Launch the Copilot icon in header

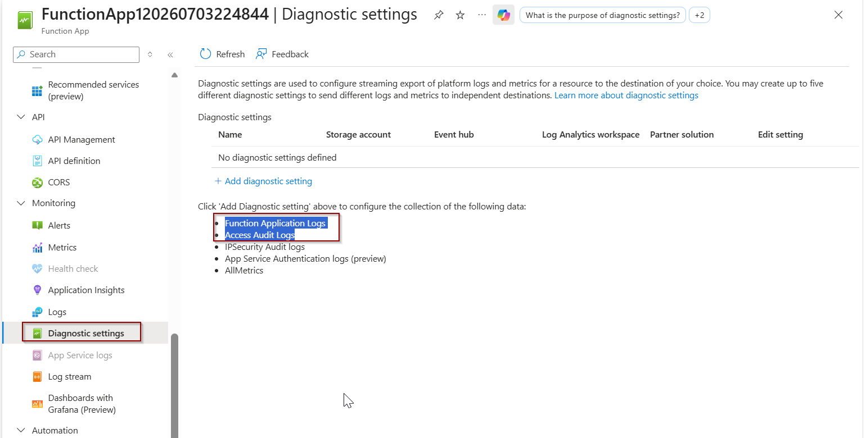[x=504, y=15]
